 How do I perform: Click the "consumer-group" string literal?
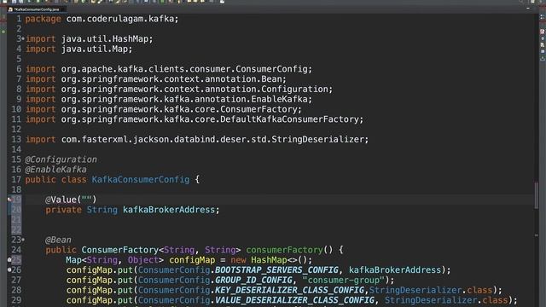[343, 281]
